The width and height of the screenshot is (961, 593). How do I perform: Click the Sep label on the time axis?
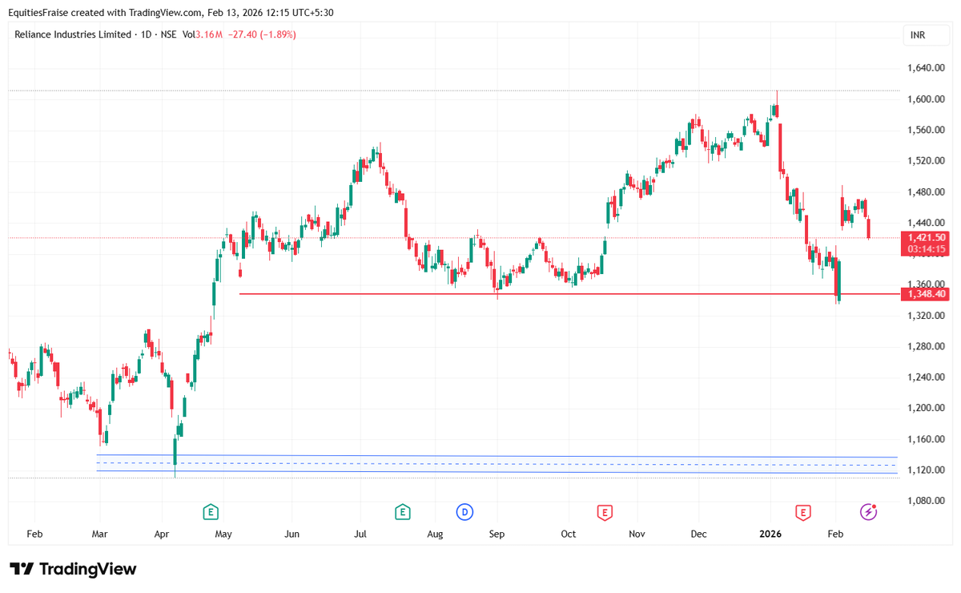pyautogui.click(x=497, y=534)
